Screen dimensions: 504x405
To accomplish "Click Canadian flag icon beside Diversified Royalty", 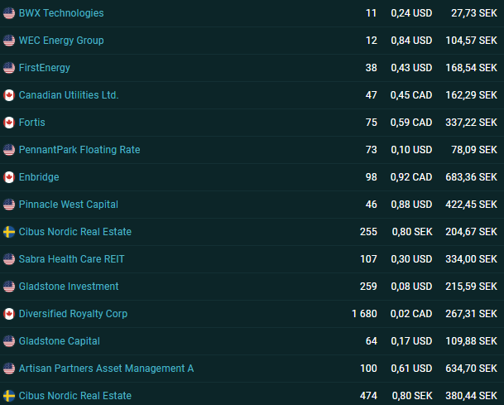I will click(x=9, y=314).
